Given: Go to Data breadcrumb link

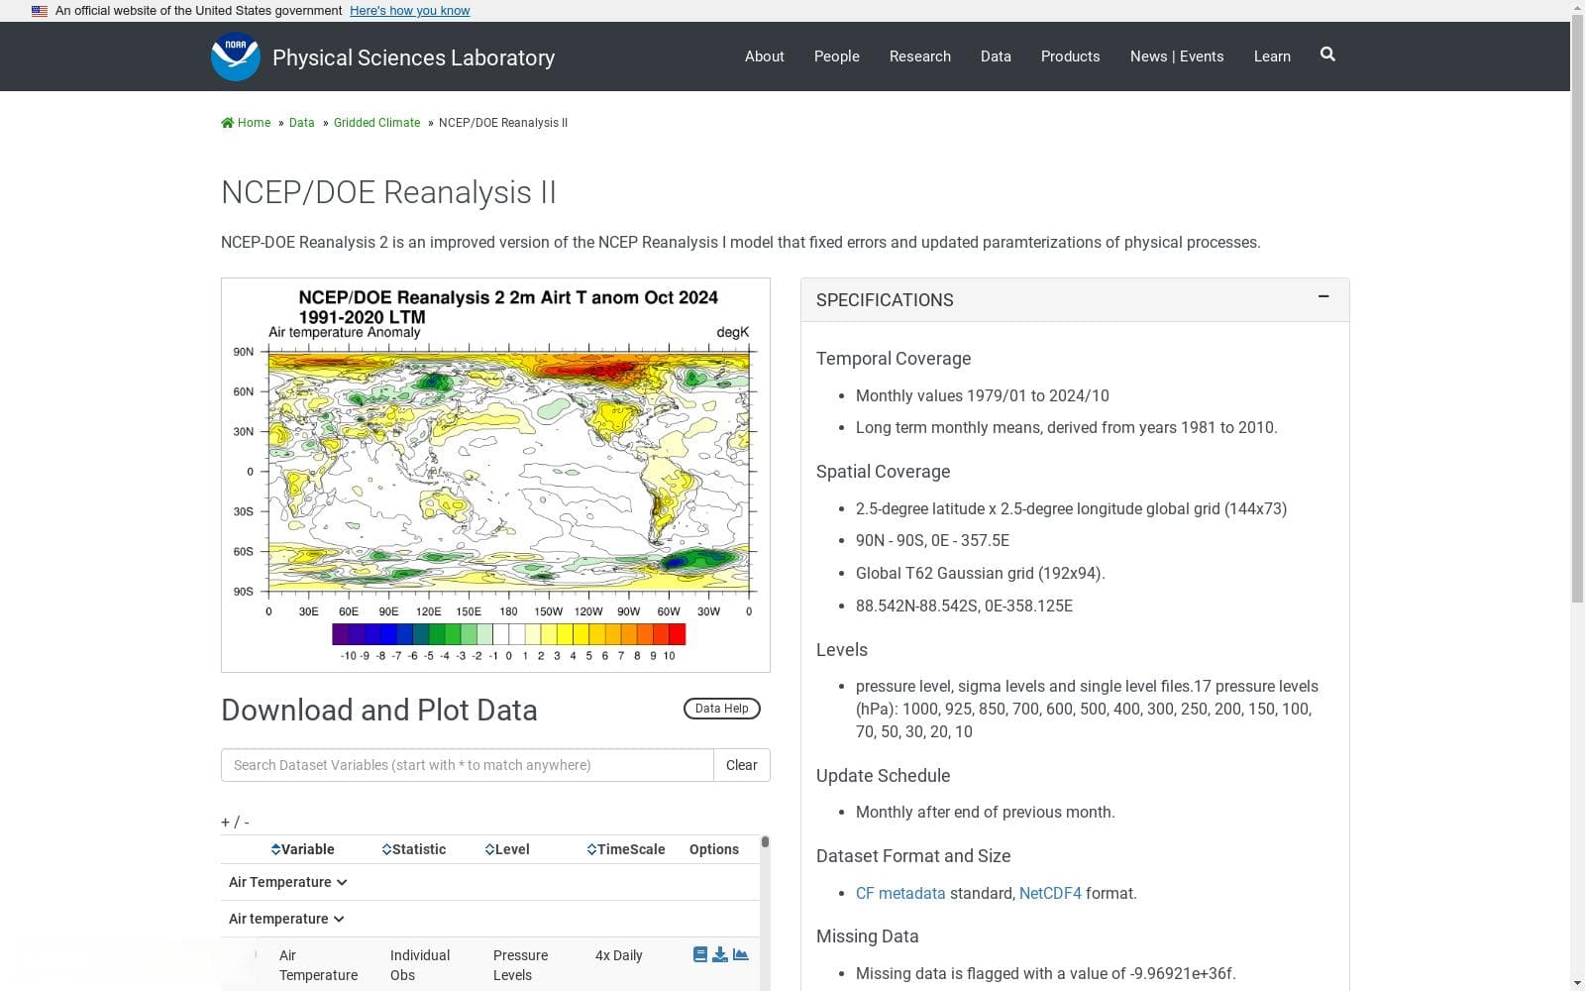Looking at the screenshot, I should click(x=301, y=123).
